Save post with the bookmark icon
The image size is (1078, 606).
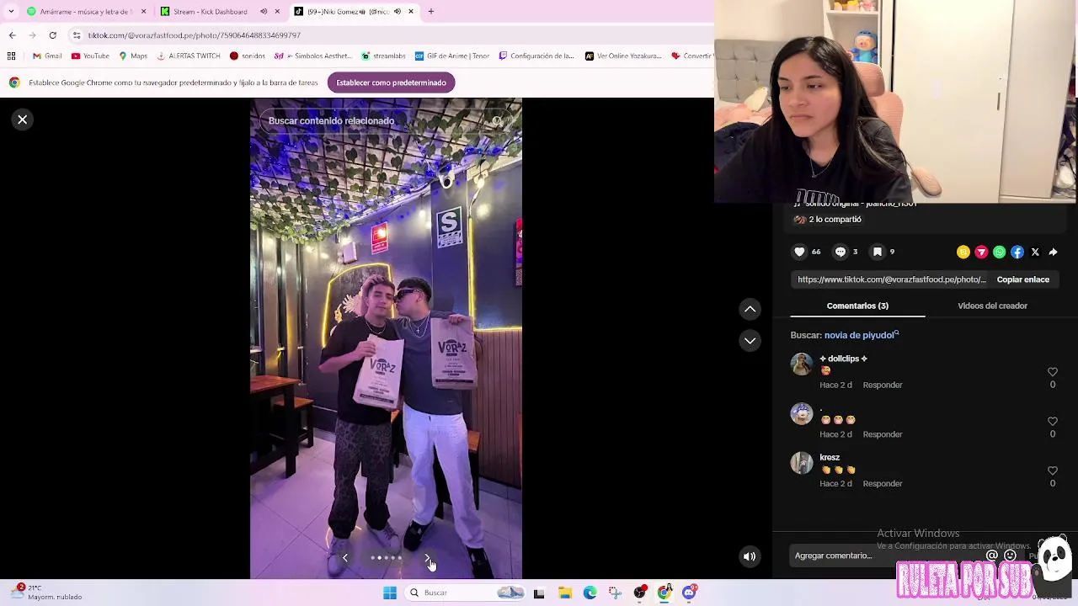pos(878,252)
